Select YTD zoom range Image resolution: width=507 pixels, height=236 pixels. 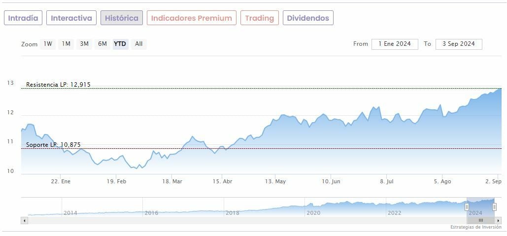point(120,44)
